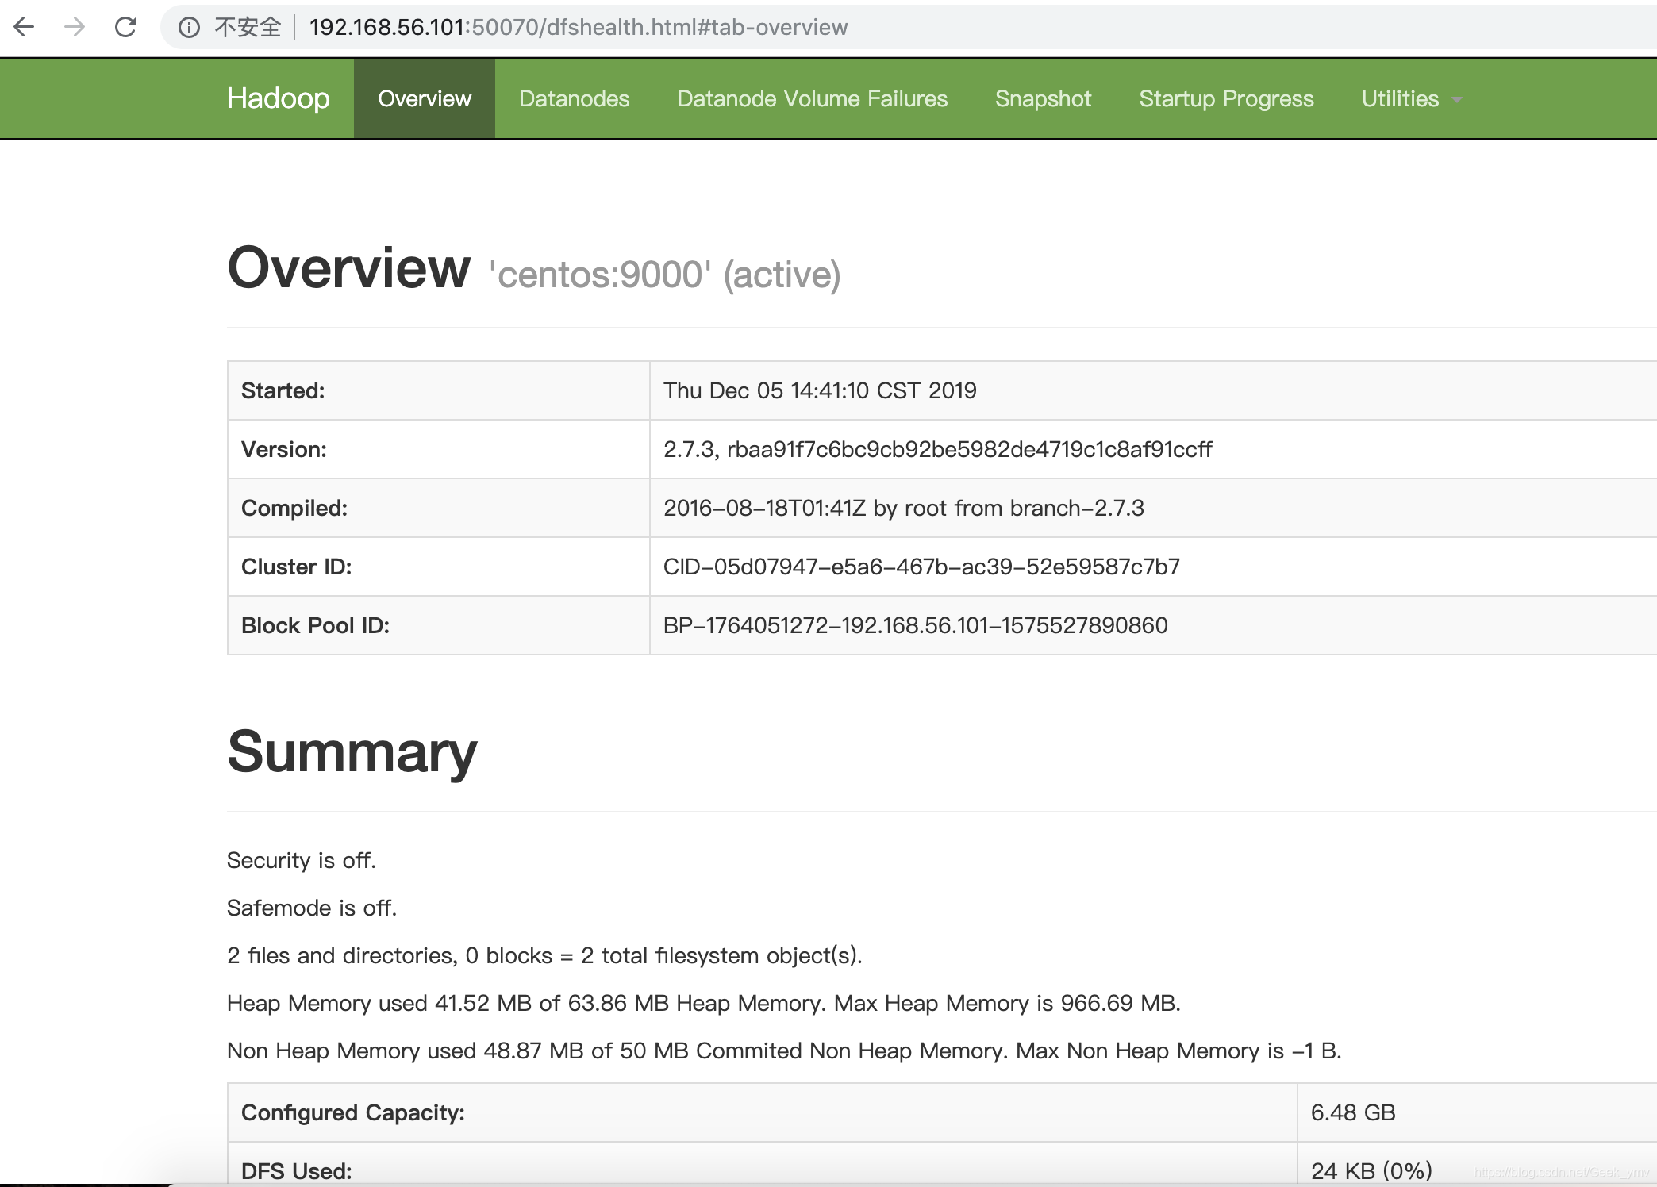The image size is (1657, 1187).
Task: Click the browser back arrow
Action: [25, 28]
